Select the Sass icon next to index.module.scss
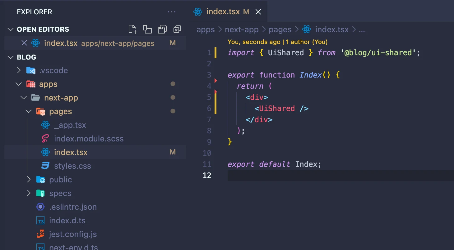Viewport: 454px width, 250px height. 45,138
